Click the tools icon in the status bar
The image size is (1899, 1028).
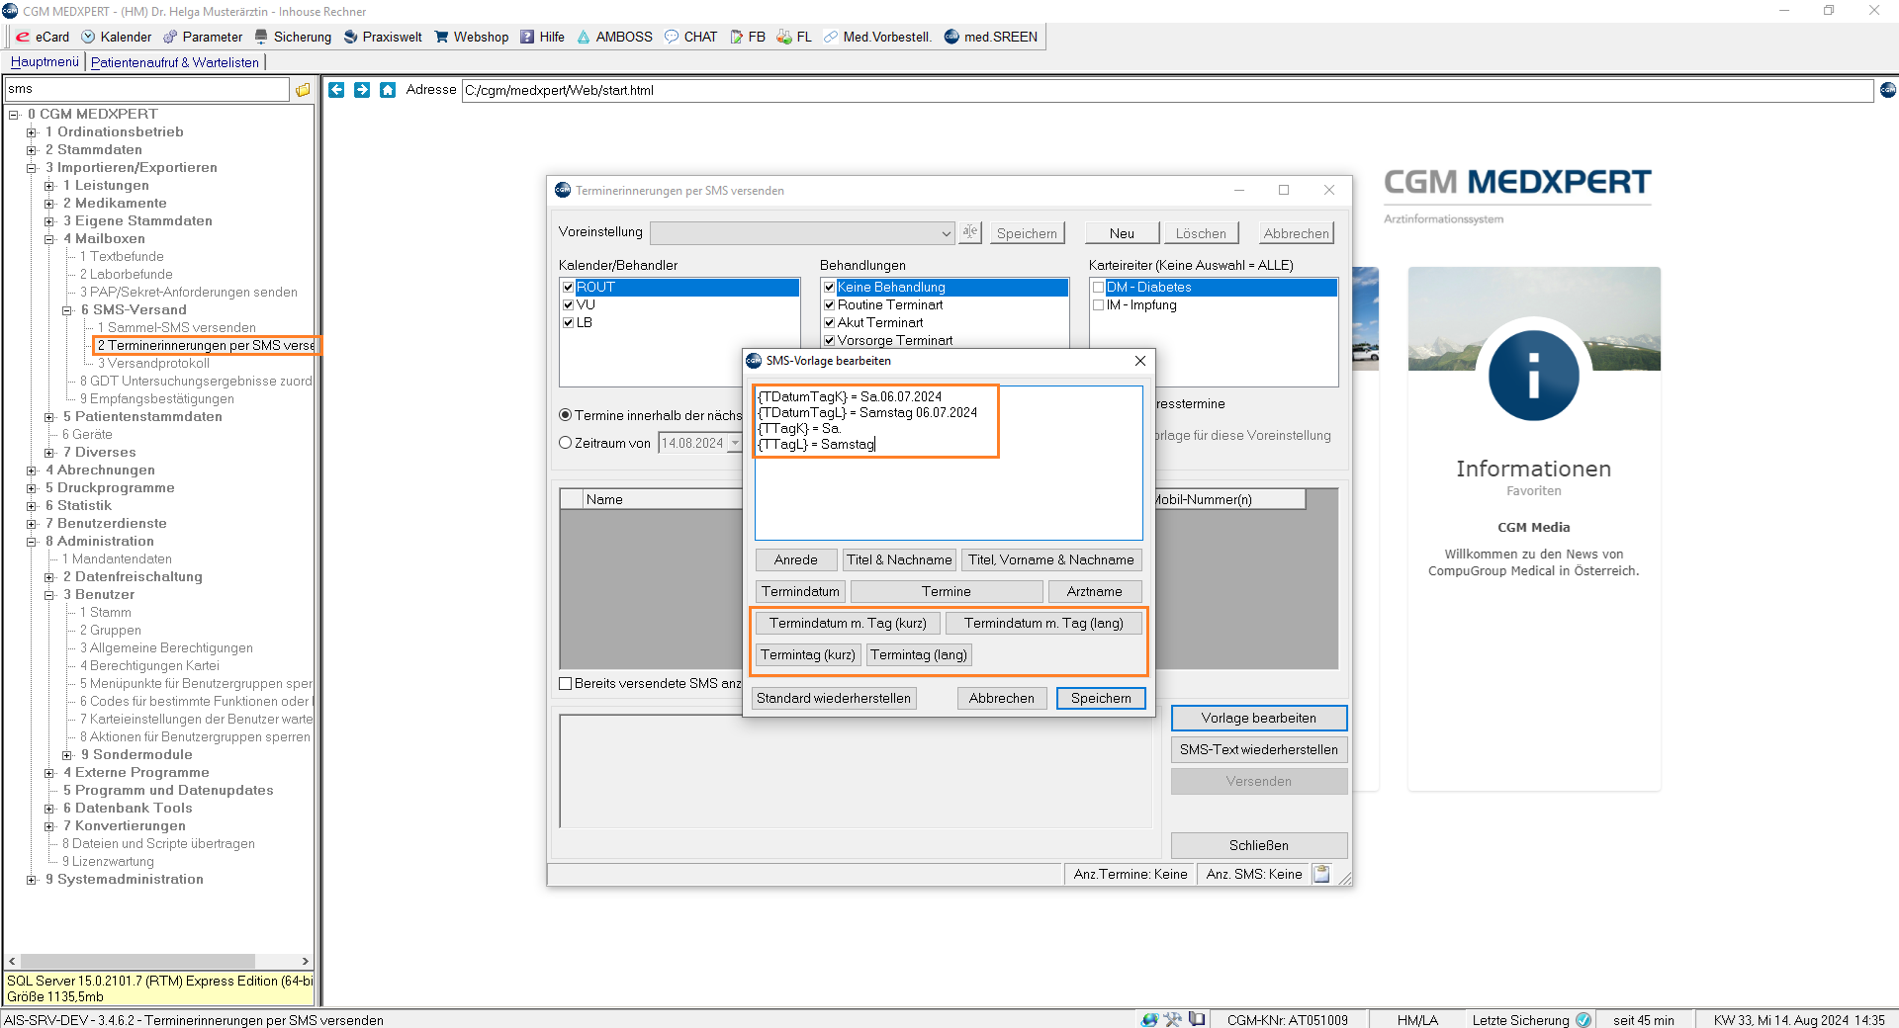point(1173,1020)
